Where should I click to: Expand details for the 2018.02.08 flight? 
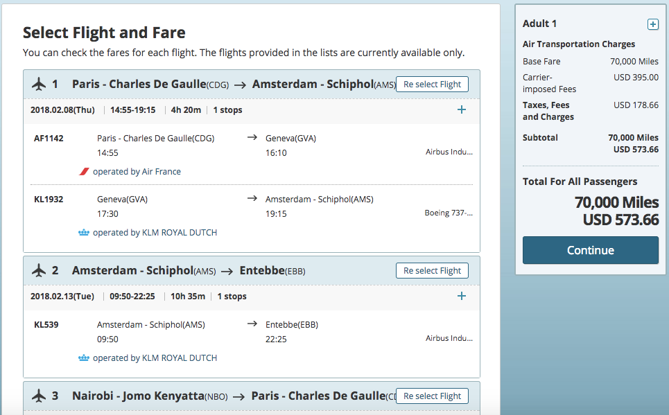tap(462, 109)
